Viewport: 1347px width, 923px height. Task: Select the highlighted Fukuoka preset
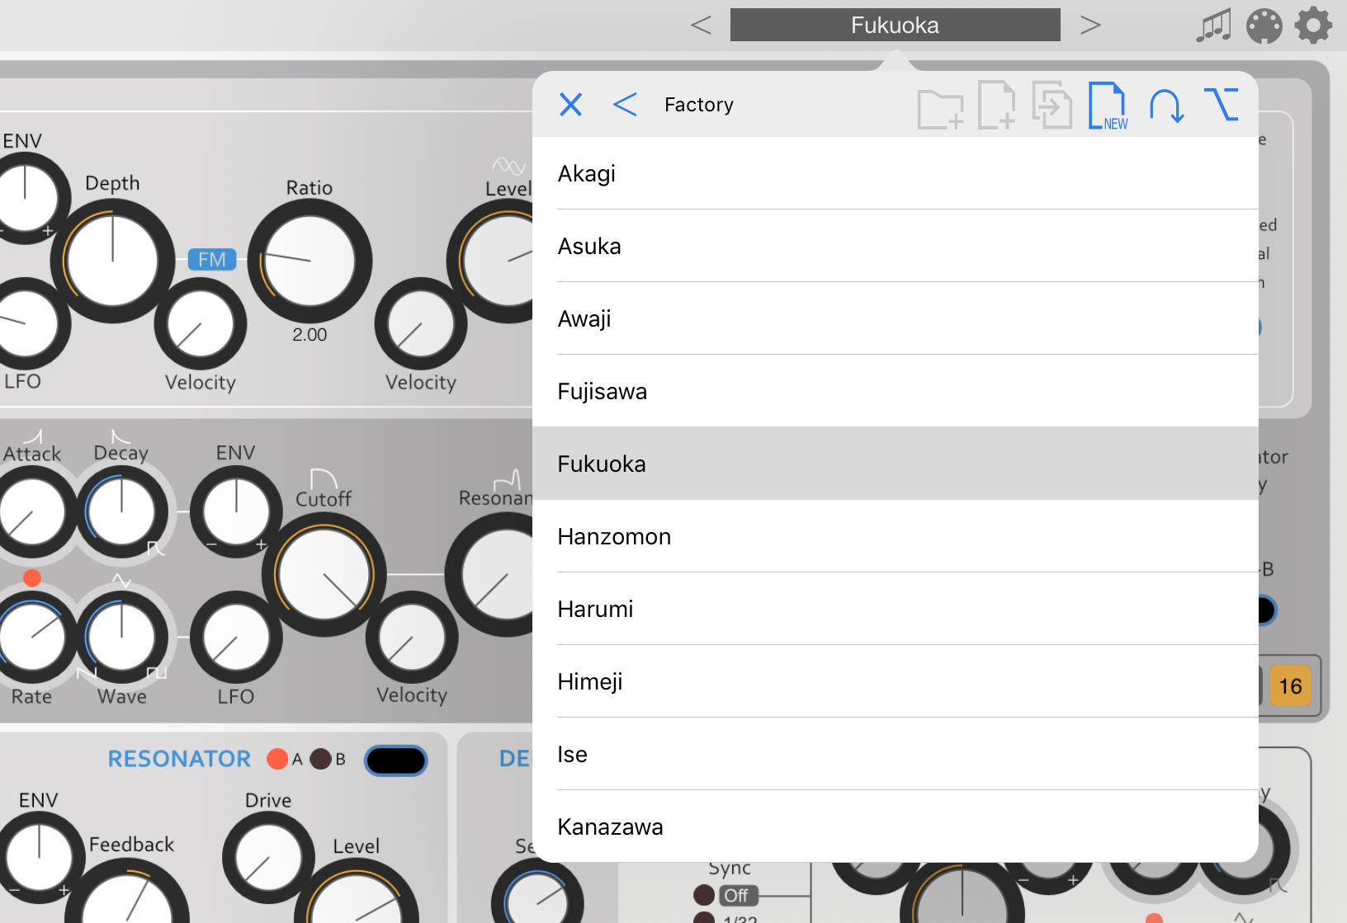point(896,464)
